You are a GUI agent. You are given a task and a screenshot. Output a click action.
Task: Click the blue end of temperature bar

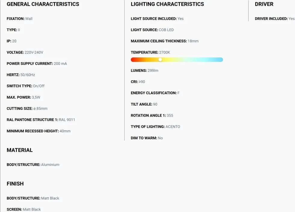pos(220,60)
